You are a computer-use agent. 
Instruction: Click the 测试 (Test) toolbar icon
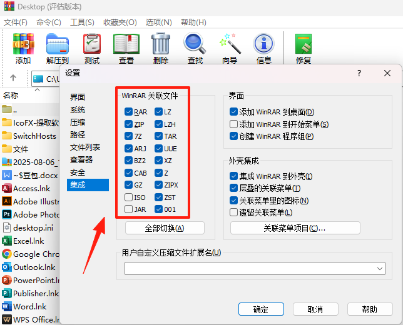(x=92, y=44)
